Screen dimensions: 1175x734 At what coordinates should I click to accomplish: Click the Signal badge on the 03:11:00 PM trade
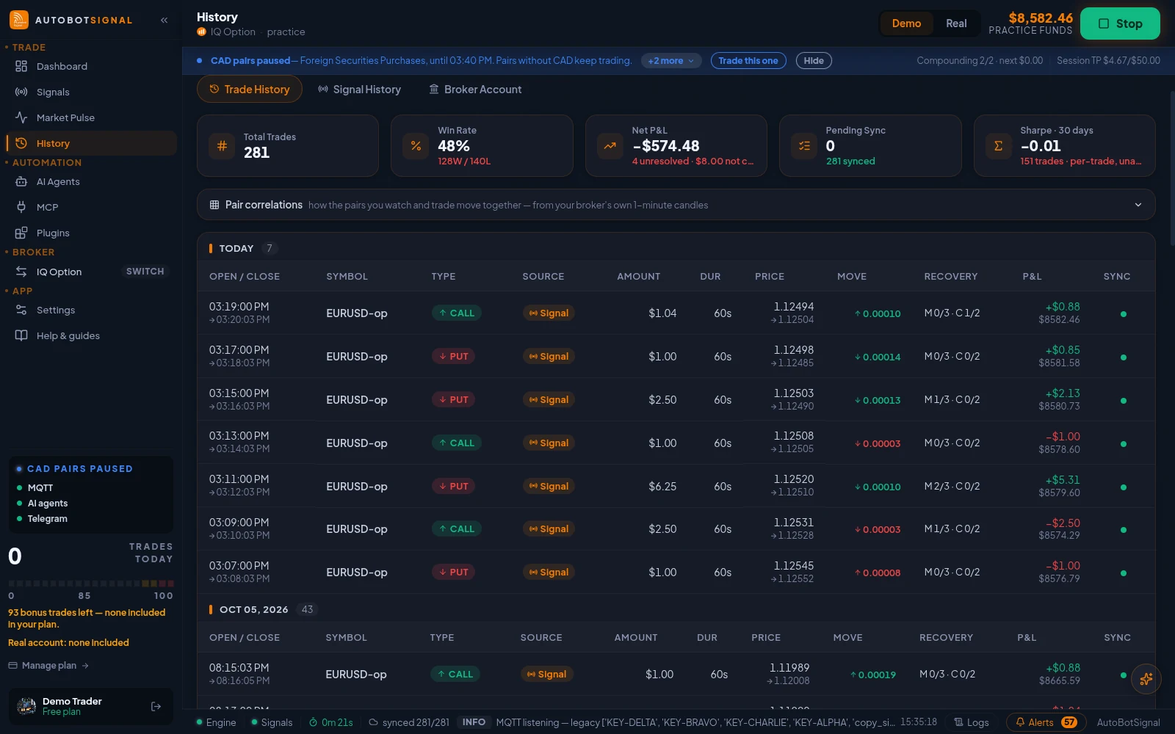point(549,486)
